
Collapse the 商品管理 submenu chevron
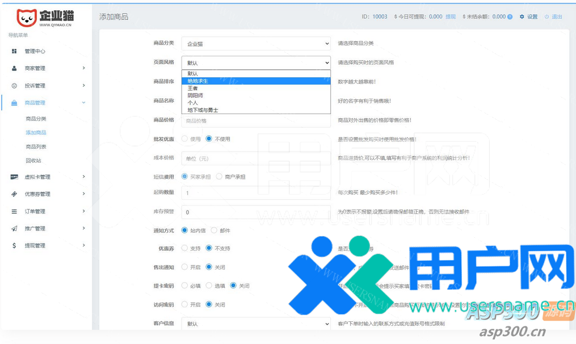click(x=84, y=103)
